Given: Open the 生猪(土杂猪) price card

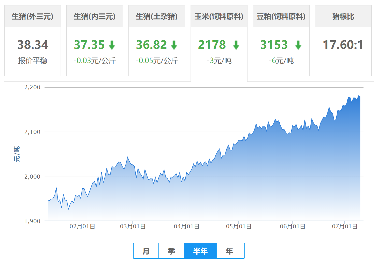Looking at the screenshot, I should [157, 41].
